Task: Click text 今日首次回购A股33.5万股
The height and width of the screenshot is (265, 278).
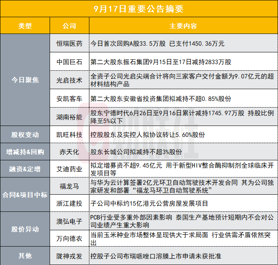Action: tap(128, 43)
